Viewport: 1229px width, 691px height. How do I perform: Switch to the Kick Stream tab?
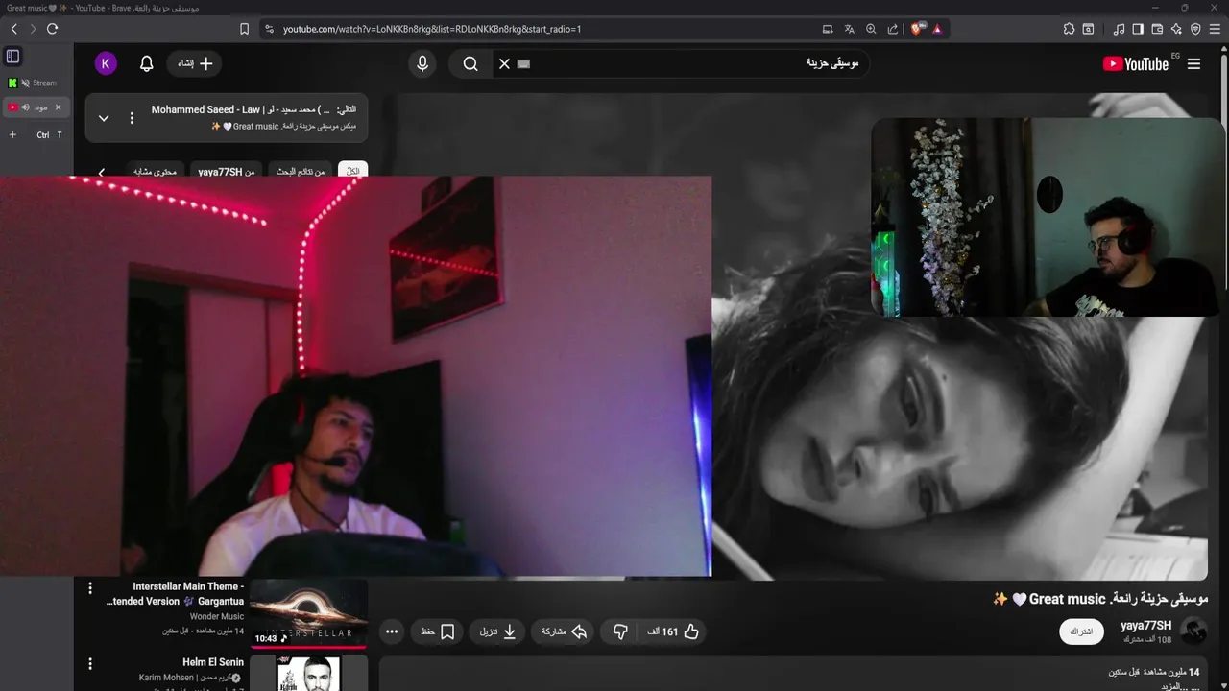click(x=36, y=83)
